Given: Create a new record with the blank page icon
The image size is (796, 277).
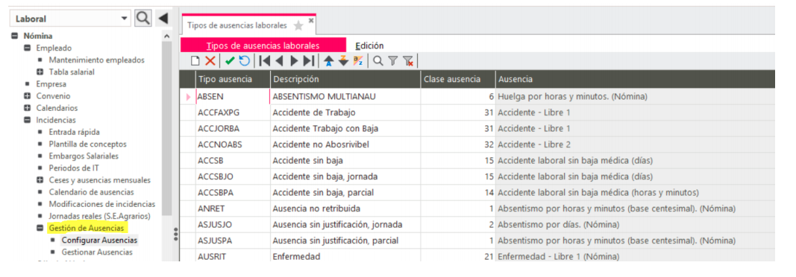Looking at the screenshot, I should point(195,61).
